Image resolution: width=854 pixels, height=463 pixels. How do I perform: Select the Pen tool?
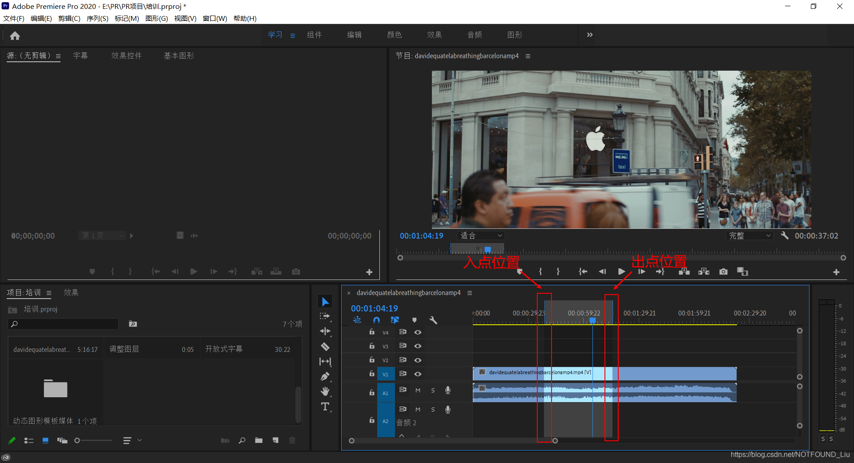[x=325, y=376]
